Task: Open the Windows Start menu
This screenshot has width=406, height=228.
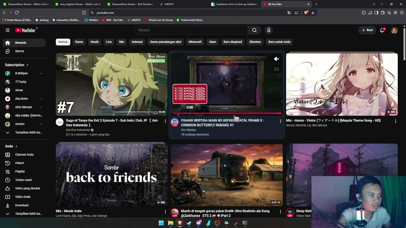Action: coord(161,223)
